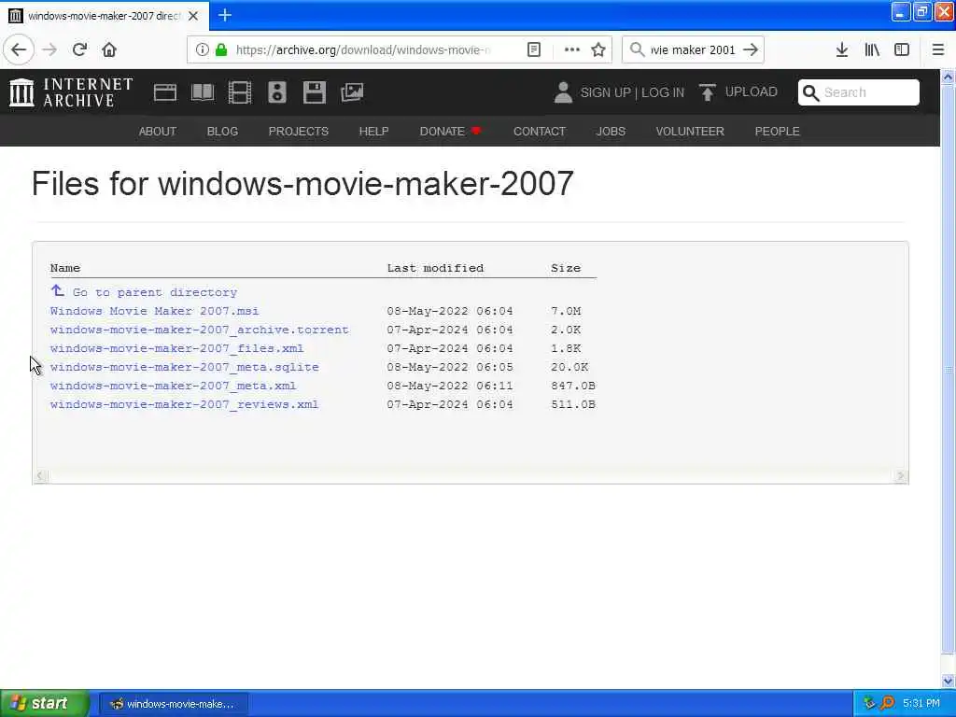Open the Software floppy disk icon
Screen dimensions: 956x717
(314, 92)
